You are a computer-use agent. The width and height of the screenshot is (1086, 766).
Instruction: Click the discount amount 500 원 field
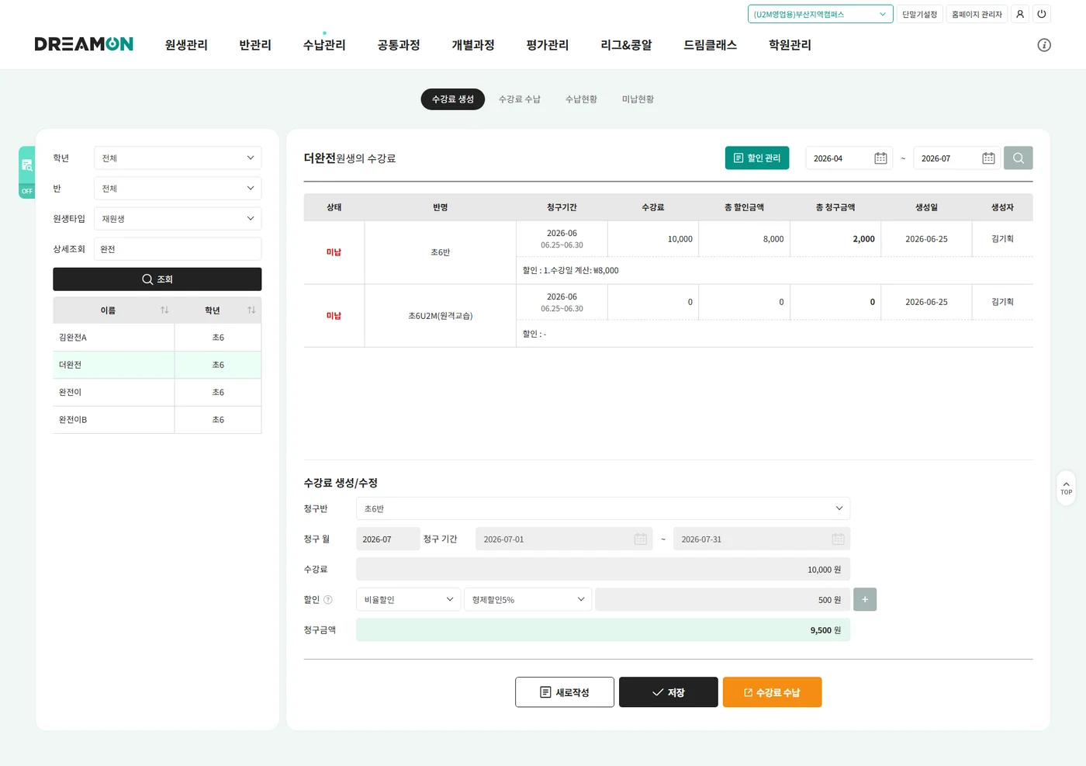[722, 600]
